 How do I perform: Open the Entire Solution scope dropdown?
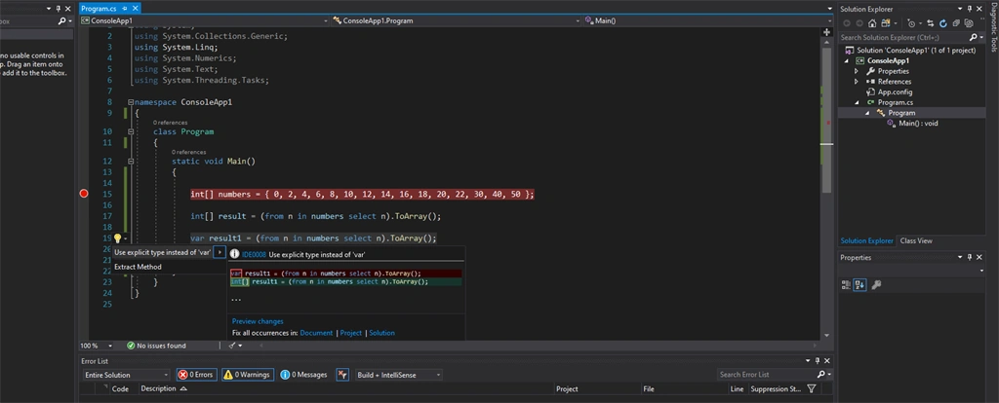pyautogui.click(x=126, y=375)
